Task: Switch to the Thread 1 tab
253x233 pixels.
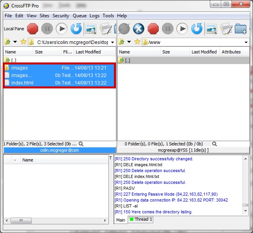Action: 141,219
